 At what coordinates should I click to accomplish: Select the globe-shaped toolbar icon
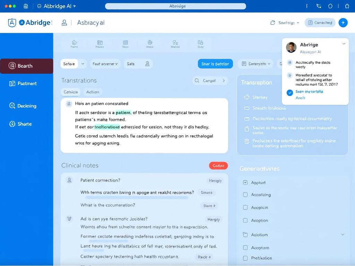click(x=150, y=44)
